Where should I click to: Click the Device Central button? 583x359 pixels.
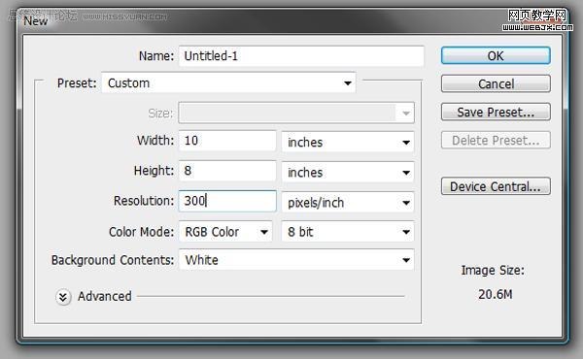496,186
